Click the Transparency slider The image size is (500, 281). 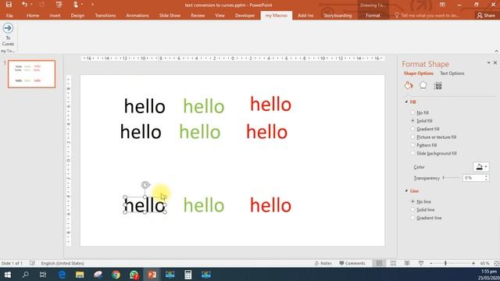(x=452, y=178)
